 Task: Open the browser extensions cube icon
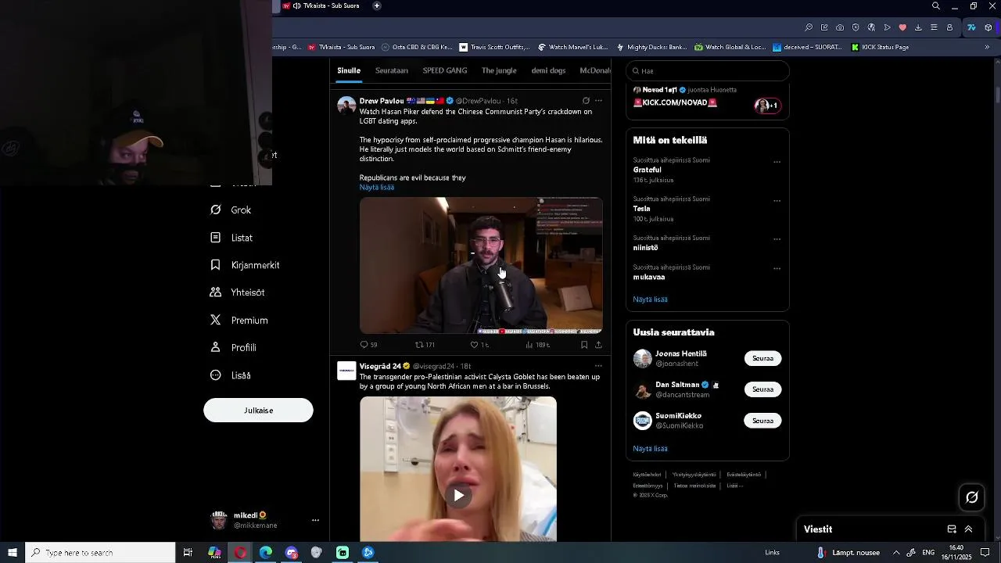(x=988, y=27)
